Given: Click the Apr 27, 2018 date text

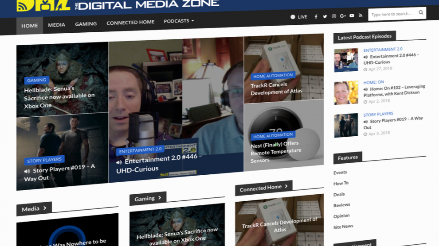Looking at the screenshot, I should (380, 69).
